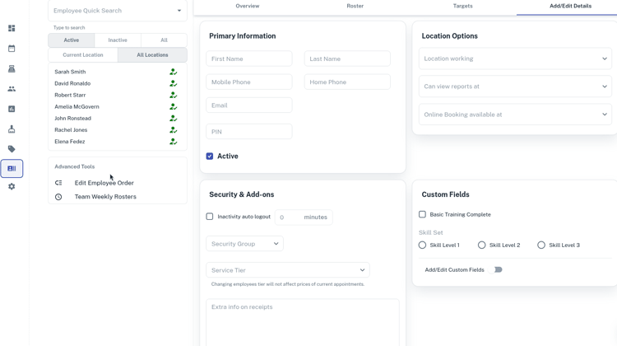Viewport: 617px width, 346px height.
Task: Switch to the Targets tab
Action: [x=462, y=6]
